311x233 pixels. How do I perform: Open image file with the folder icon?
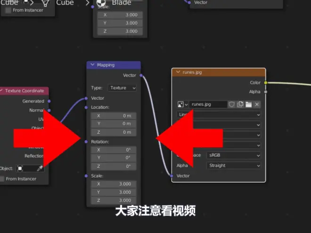pos(248,104)
